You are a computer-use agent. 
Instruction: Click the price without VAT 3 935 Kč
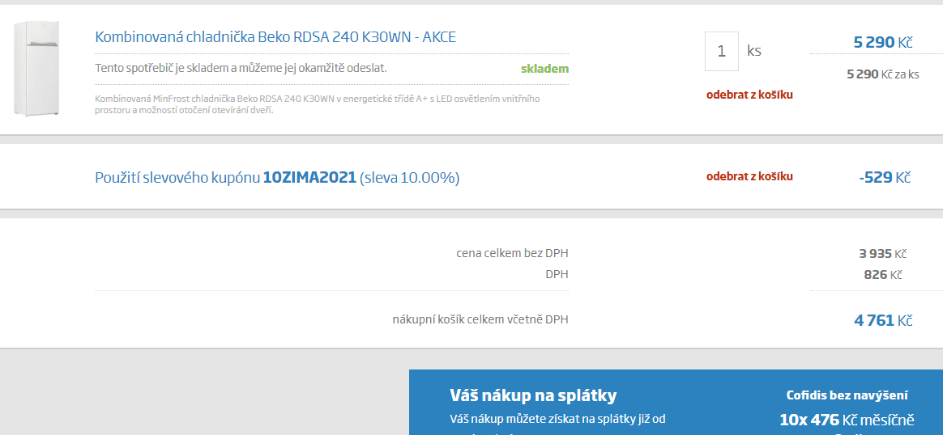(x=883, y=253)
